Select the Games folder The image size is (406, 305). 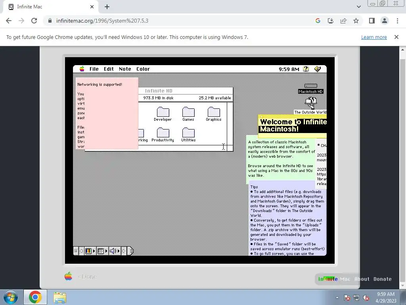tap(188, 114)
